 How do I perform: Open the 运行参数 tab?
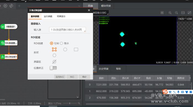(x=48, y=16)
